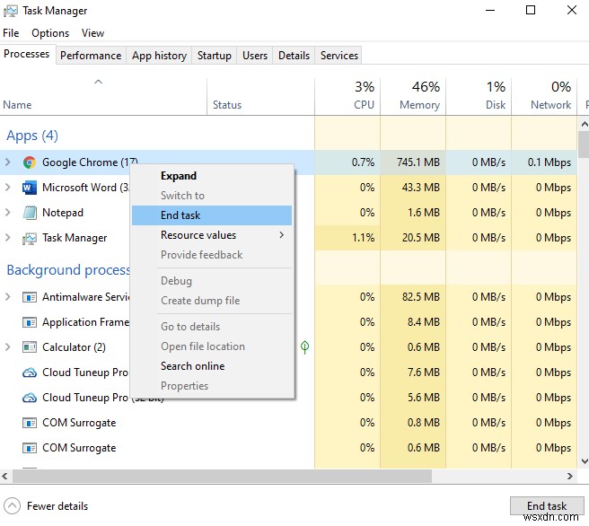
Task: Click the Microsoft Word app icon
Action: tap(30, 188)
